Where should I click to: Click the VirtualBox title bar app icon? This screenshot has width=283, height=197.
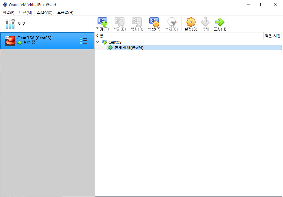coord(5,5)
